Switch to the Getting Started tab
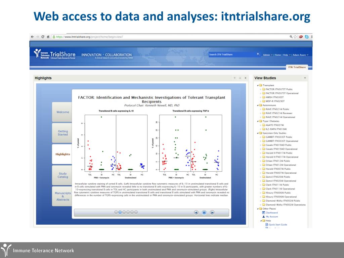This screenshot has width=344, height=258. [x=62, y=133]
